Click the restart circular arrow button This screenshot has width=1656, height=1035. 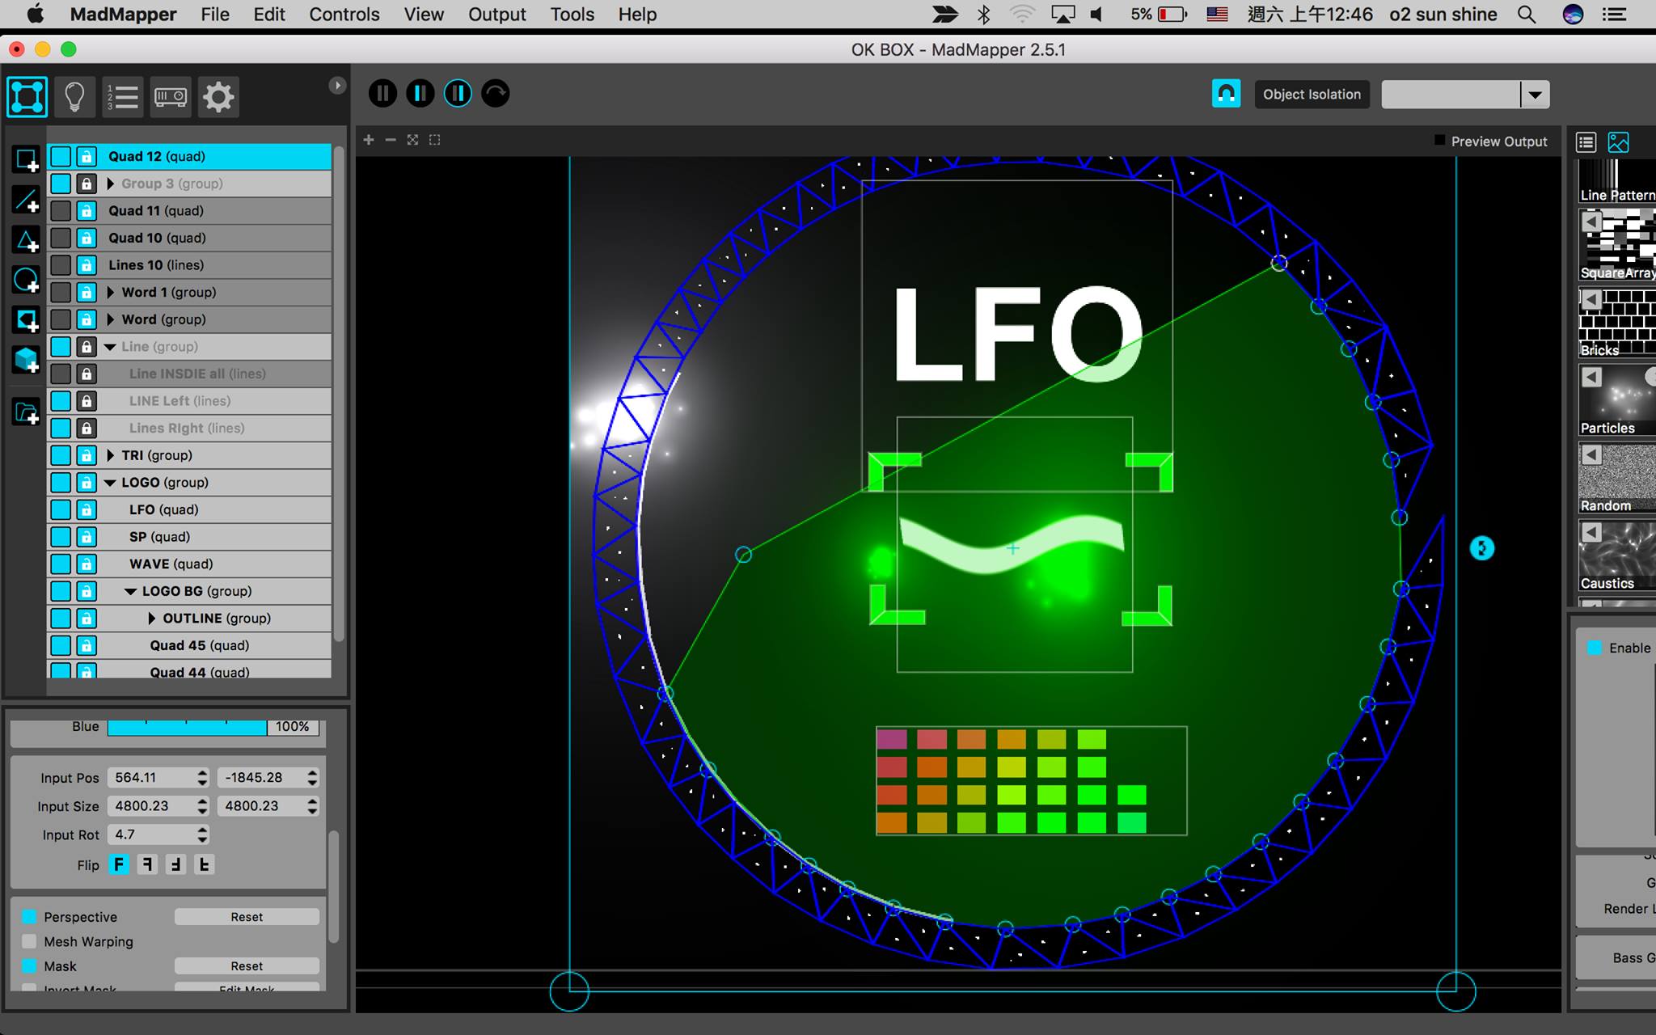pyautogui.click(x=496, y=94)
